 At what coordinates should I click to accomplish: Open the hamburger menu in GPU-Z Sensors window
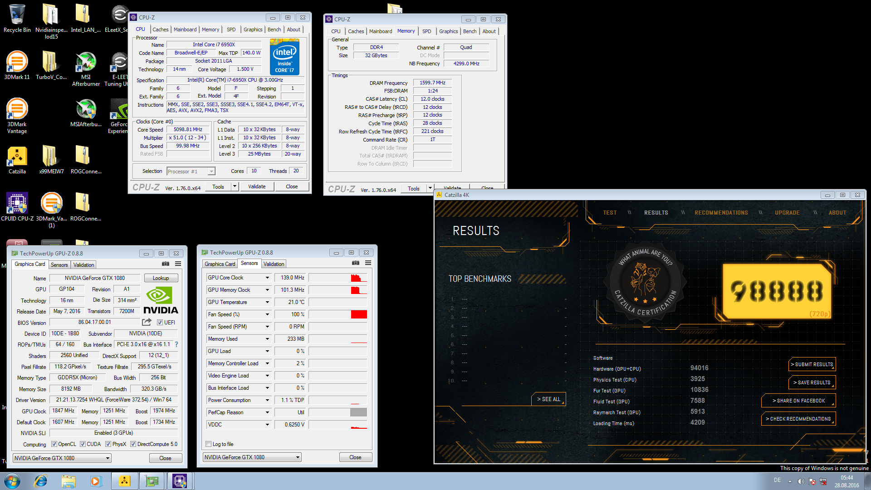pyautogui.click(x=368, y=263)
